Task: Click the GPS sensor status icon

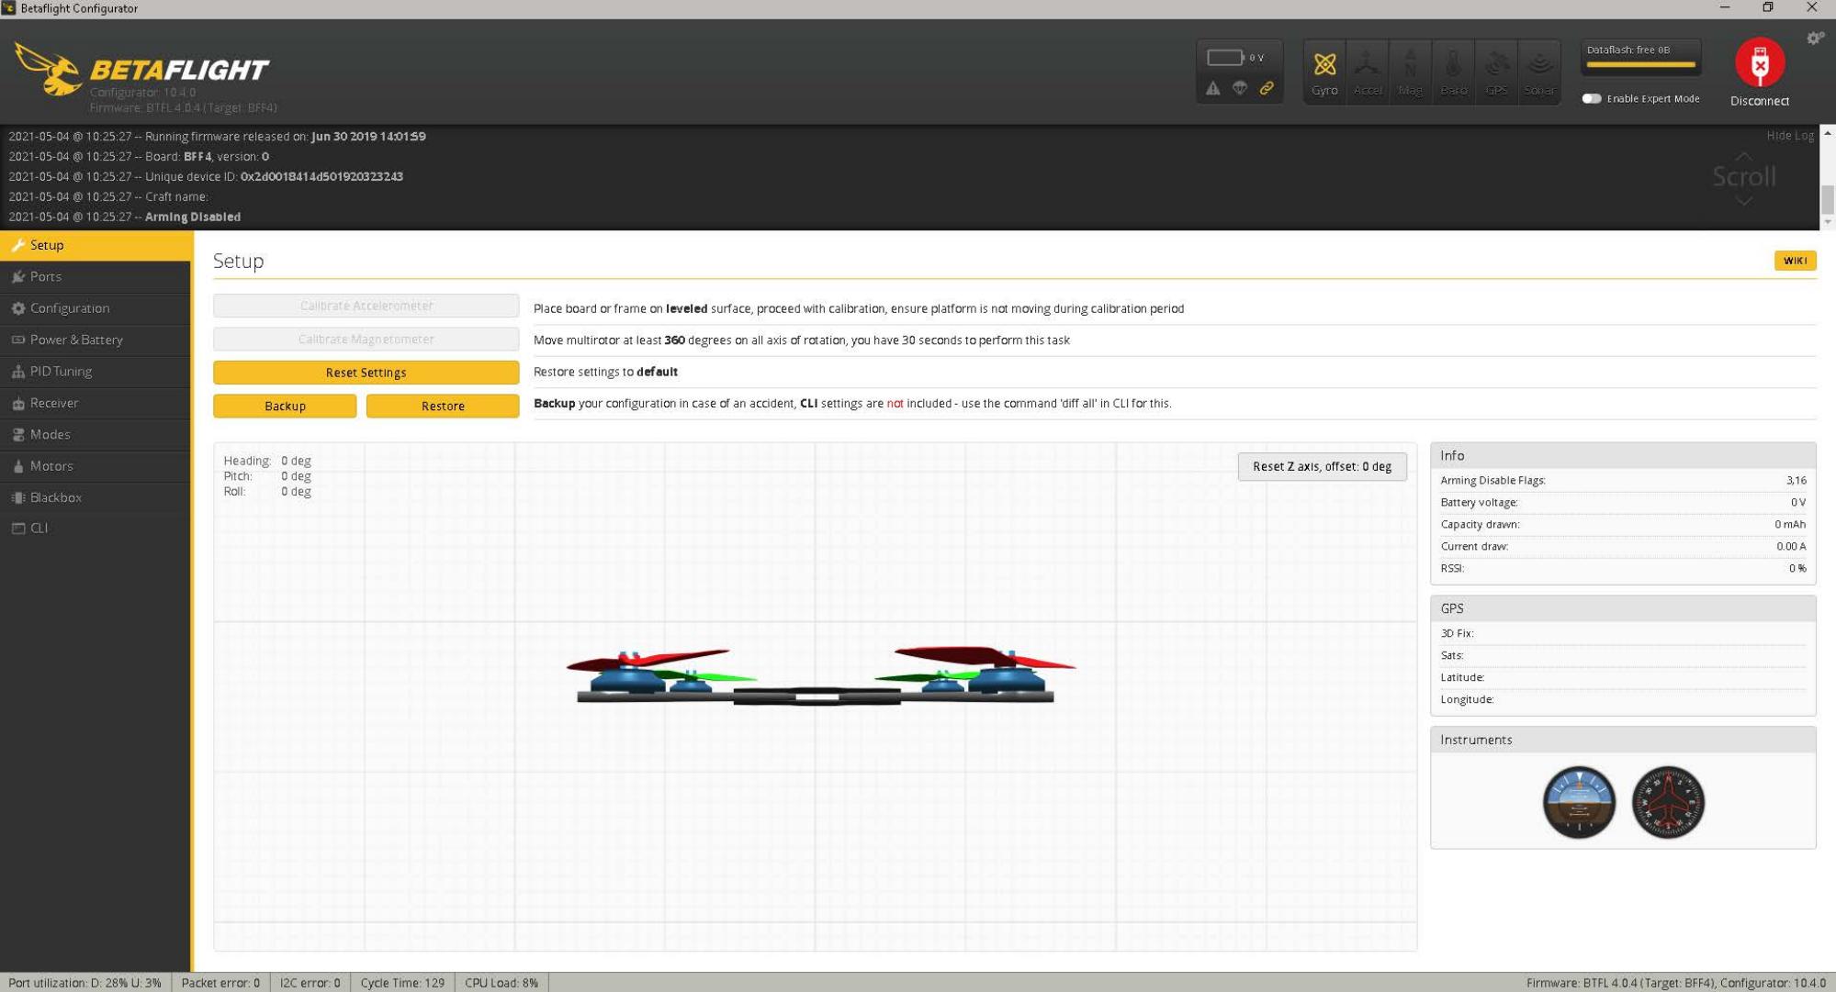Action: (x=1496, y=72)
